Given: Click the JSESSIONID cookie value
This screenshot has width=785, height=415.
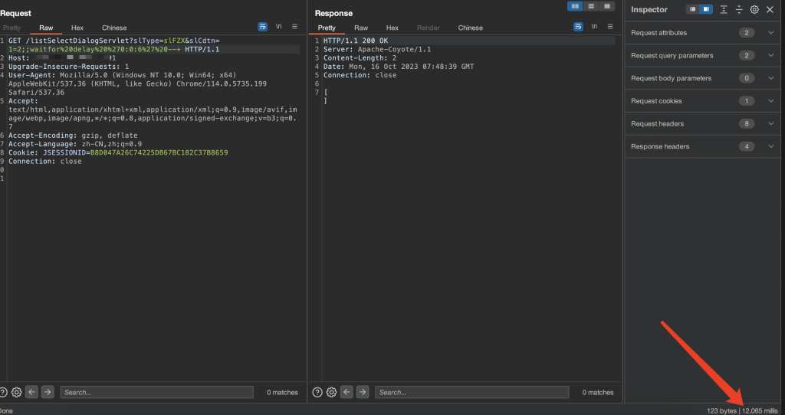Looking at the screenshot, I should pos(159,152).
